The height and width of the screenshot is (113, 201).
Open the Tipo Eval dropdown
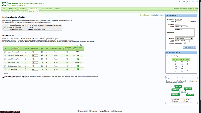point(183,24)
